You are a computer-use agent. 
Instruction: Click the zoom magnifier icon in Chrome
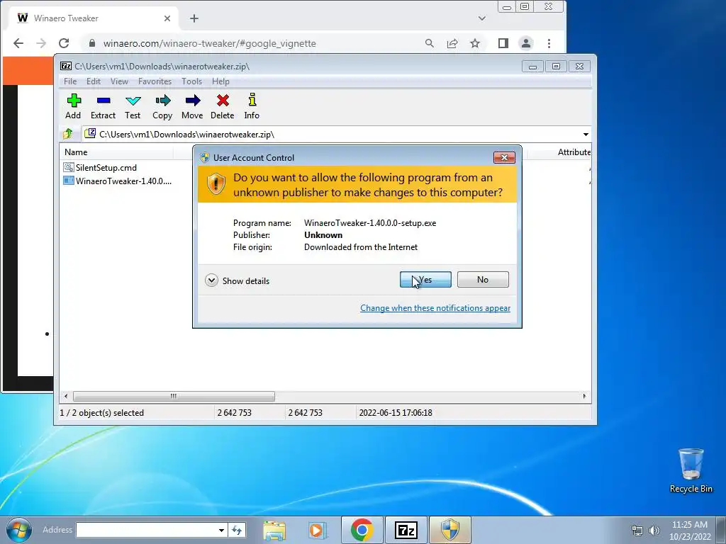click(430, 43)
